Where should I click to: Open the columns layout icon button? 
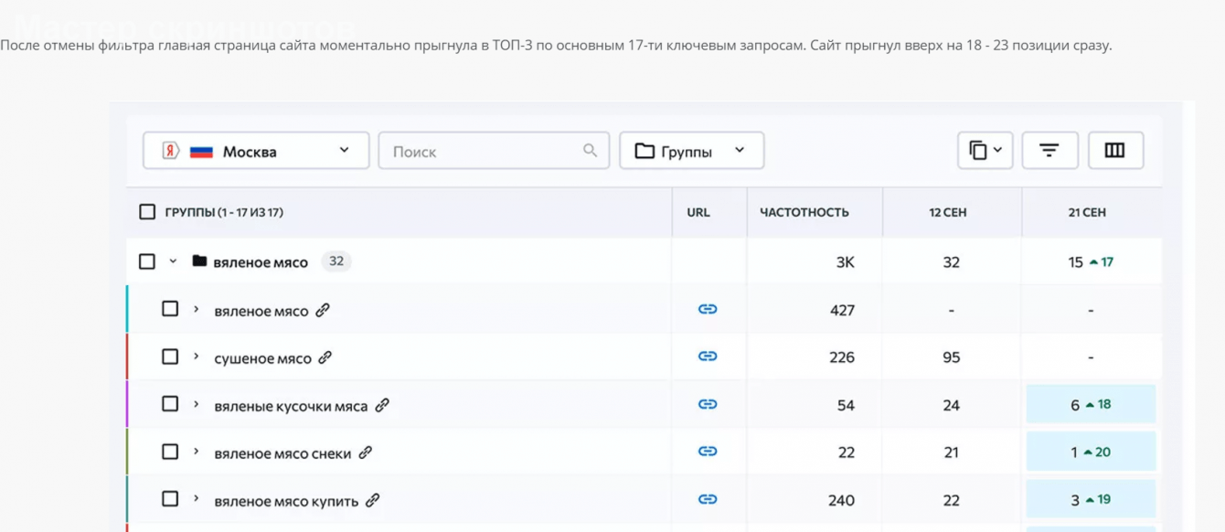click(x=1114, y=151)
